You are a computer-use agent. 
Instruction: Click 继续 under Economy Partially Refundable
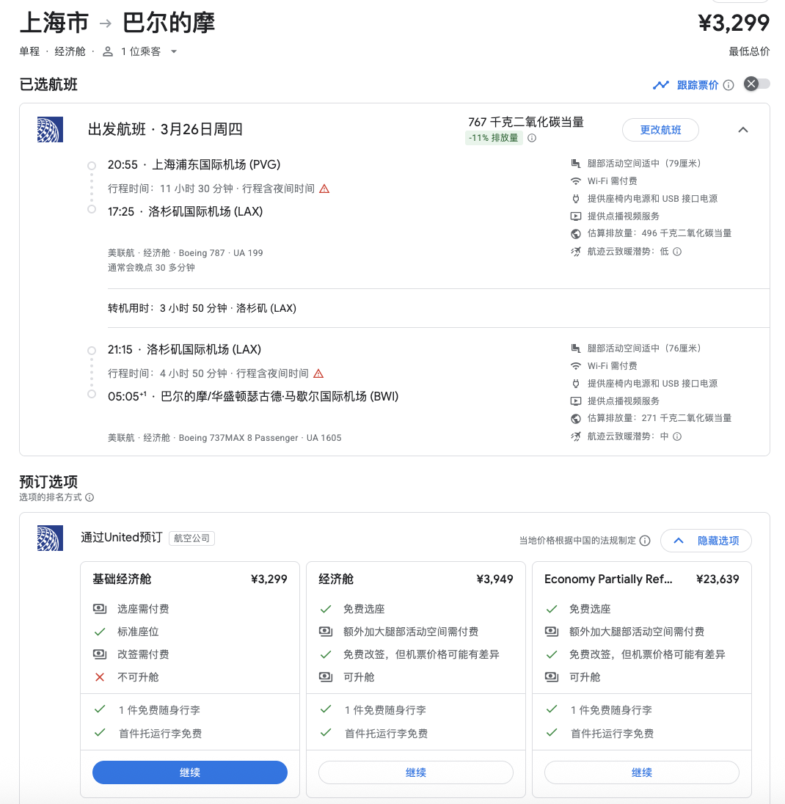pos(641,772)
